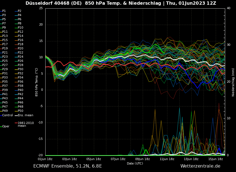Click the P10 legend label

point(21,28)
